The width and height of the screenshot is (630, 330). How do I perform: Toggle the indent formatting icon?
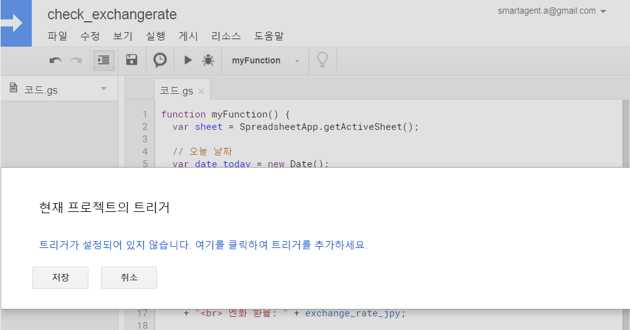point(103,60)
